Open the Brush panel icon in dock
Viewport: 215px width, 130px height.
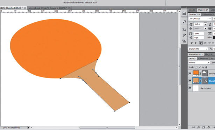coord(184,30)
